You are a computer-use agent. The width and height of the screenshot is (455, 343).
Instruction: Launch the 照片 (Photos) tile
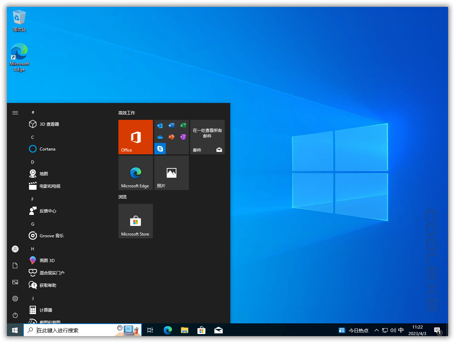pos(171,173)
